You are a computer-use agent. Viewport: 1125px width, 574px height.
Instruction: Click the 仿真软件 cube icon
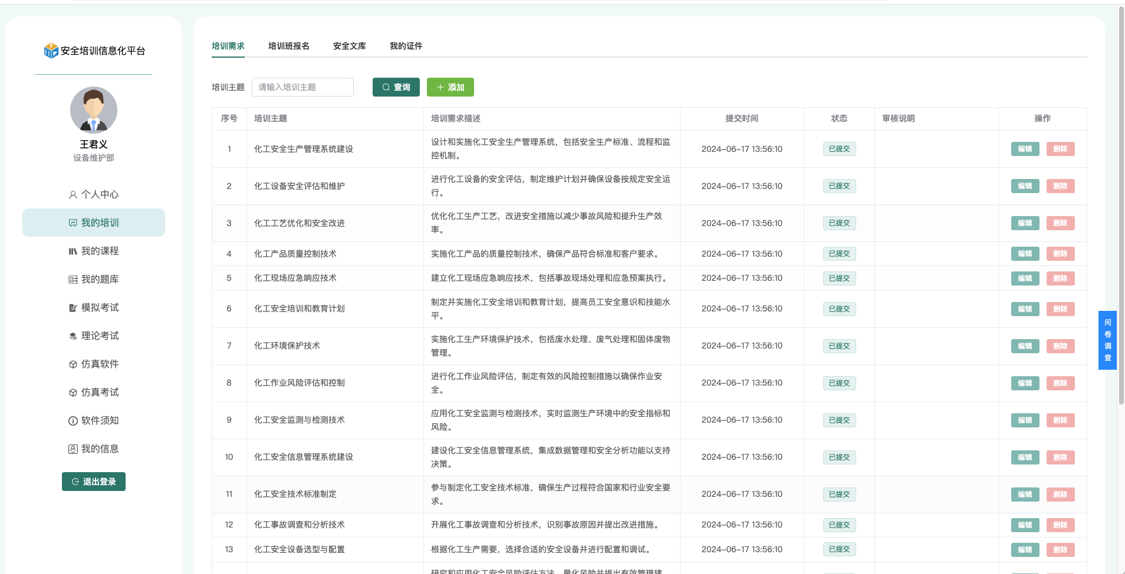73,364
